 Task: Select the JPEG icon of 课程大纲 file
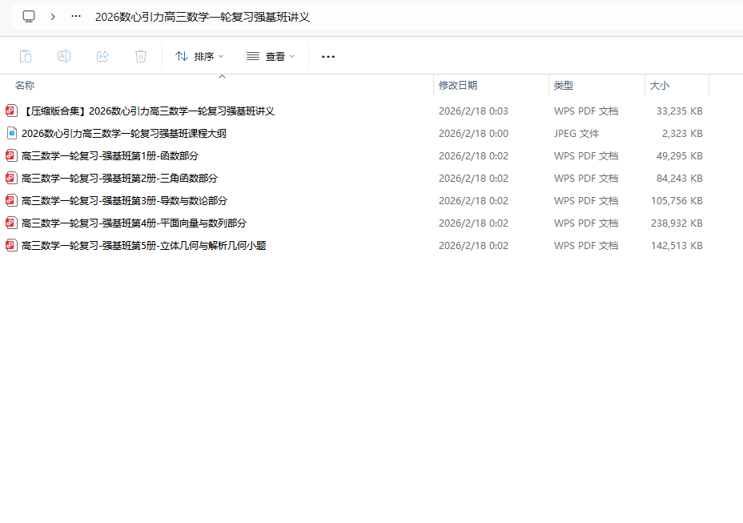[11, 134]
